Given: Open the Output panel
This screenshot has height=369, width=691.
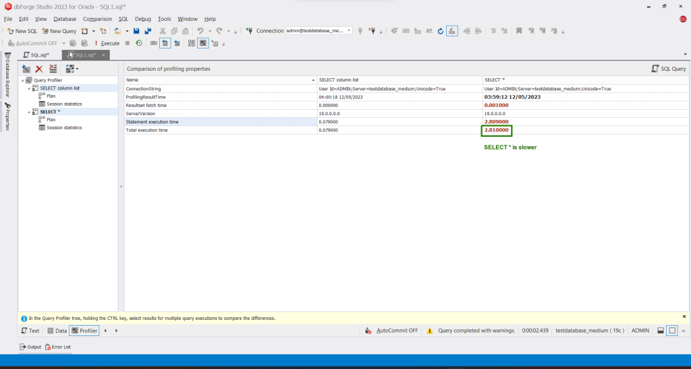Looking at the screenshot, I should (x=30, y=347).
